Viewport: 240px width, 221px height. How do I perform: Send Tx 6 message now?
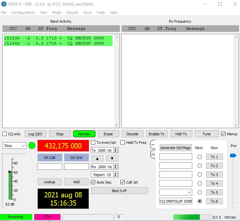(x=214, y=201)
